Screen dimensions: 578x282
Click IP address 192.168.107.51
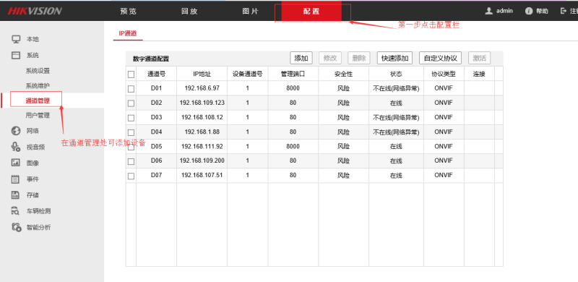[202, 175]
